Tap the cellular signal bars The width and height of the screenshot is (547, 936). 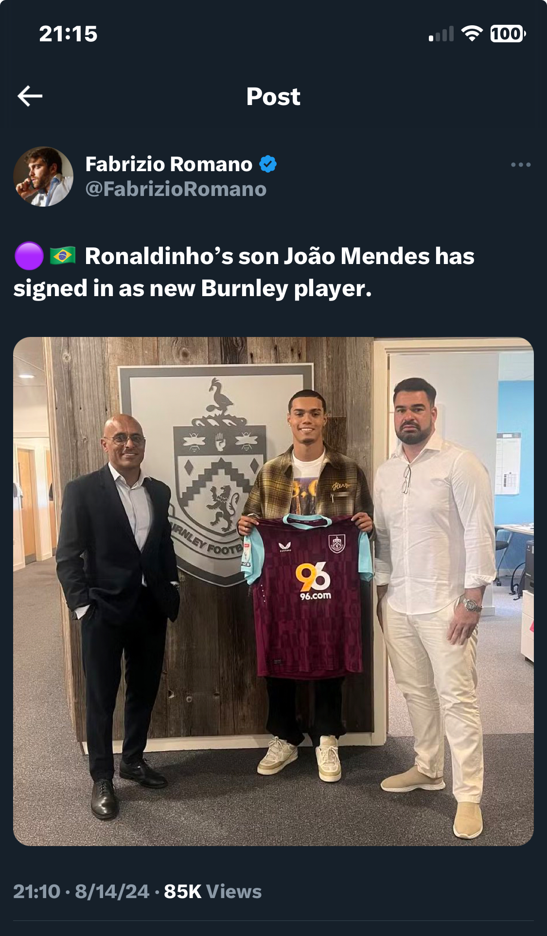pos(441,34)
